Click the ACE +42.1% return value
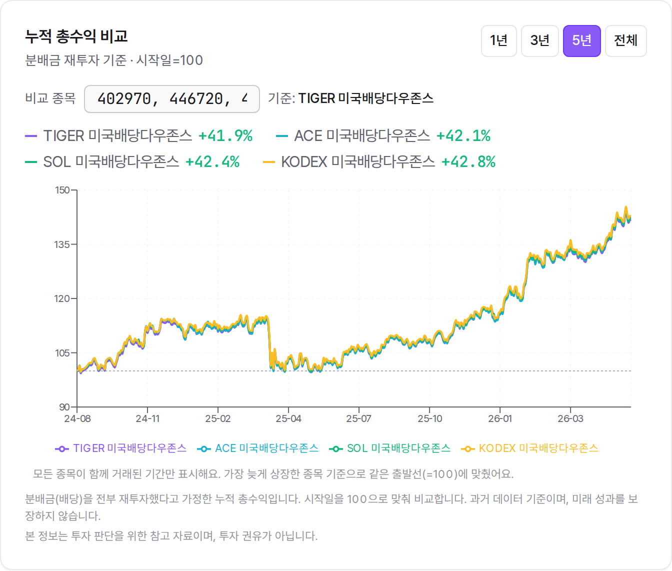 pos(463,136)
